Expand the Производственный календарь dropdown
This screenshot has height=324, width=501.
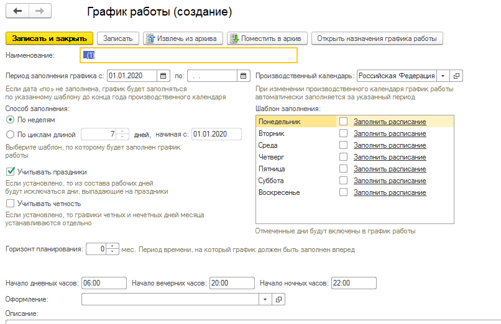click(x=443, y=76)
